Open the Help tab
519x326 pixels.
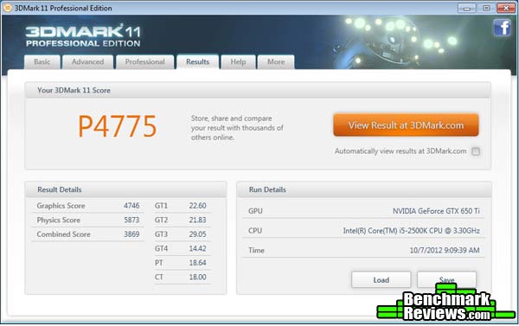point(238,62)
